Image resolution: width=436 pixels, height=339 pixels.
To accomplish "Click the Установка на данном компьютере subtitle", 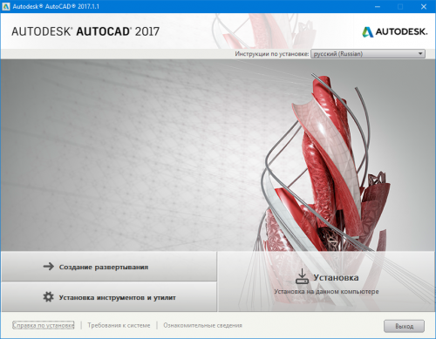I will (326, 291).
